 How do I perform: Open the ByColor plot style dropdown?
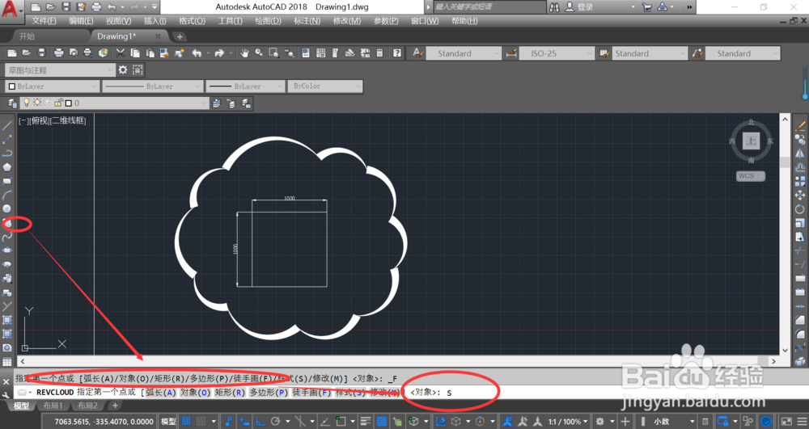pos(325,86)
